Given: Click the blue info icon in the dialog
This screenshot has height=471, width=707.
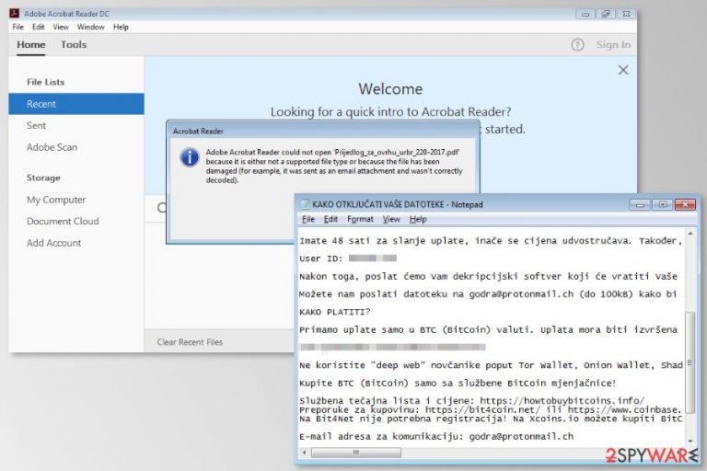Looking at the screenshot, I should coord(190,157).
